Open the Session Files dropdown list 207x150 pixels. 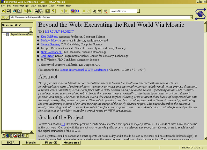[30, 29]
